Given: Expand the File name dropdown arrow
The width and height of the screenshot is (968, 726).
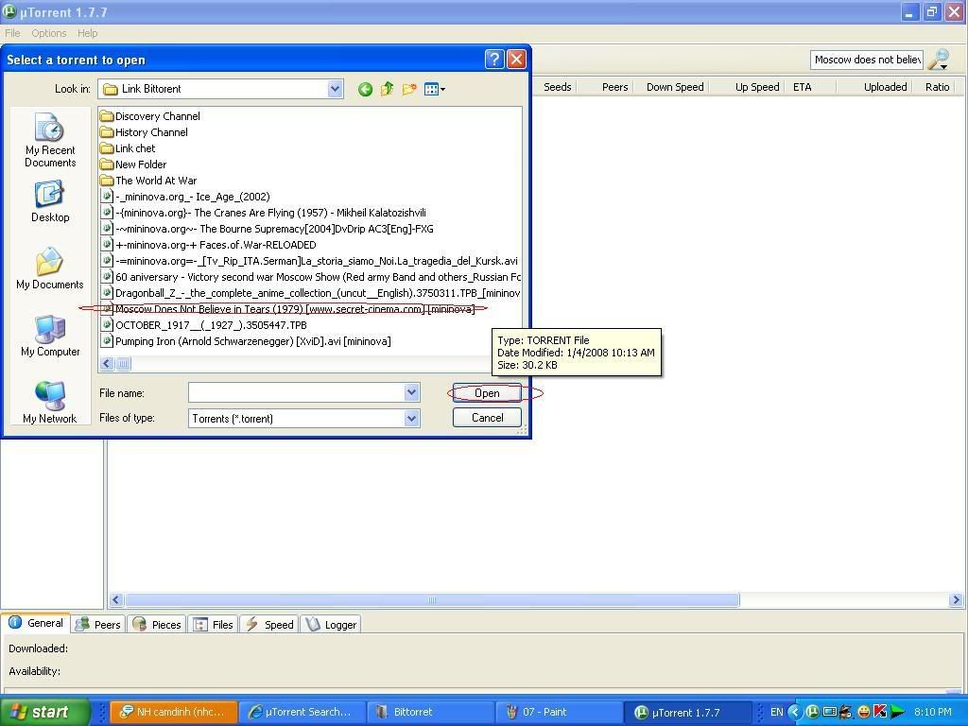Looking at the screenshot, I should 411,392.
